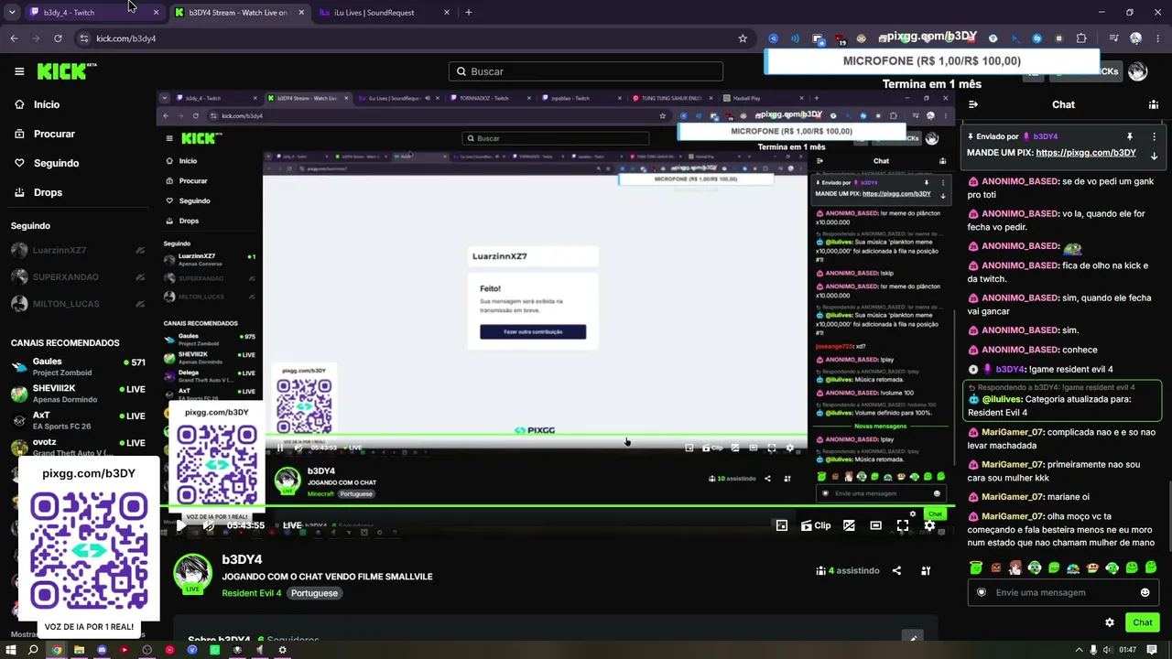Open the browser media control icon
The height and width of the screenshot is (659, 1172).
(1113, 38)
